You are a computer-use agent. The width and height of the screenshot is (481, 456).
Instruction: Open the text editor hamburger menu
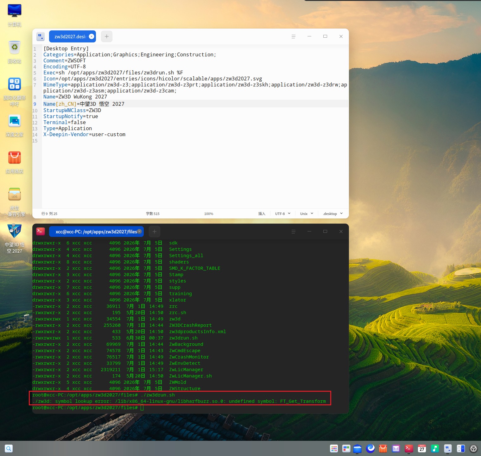pos(294,36)
